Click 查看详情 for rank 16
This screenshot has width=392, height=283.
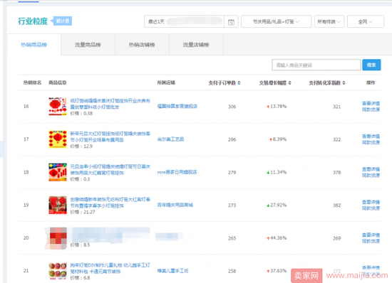pos(371,103)
